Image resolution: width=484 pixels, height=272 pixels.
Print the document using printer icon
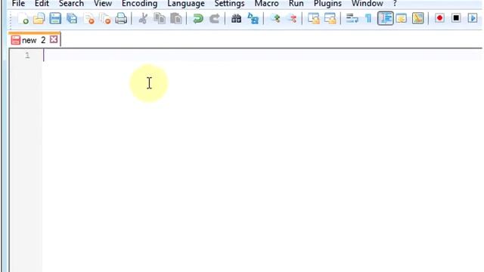pyautogui.click(x=121, y=18)
